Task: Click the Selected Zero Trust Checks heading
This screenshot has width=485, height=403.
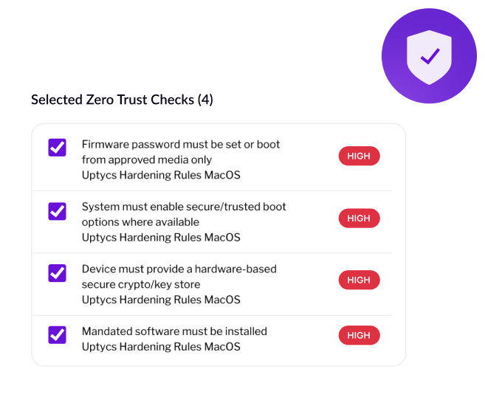Action: 122,100
